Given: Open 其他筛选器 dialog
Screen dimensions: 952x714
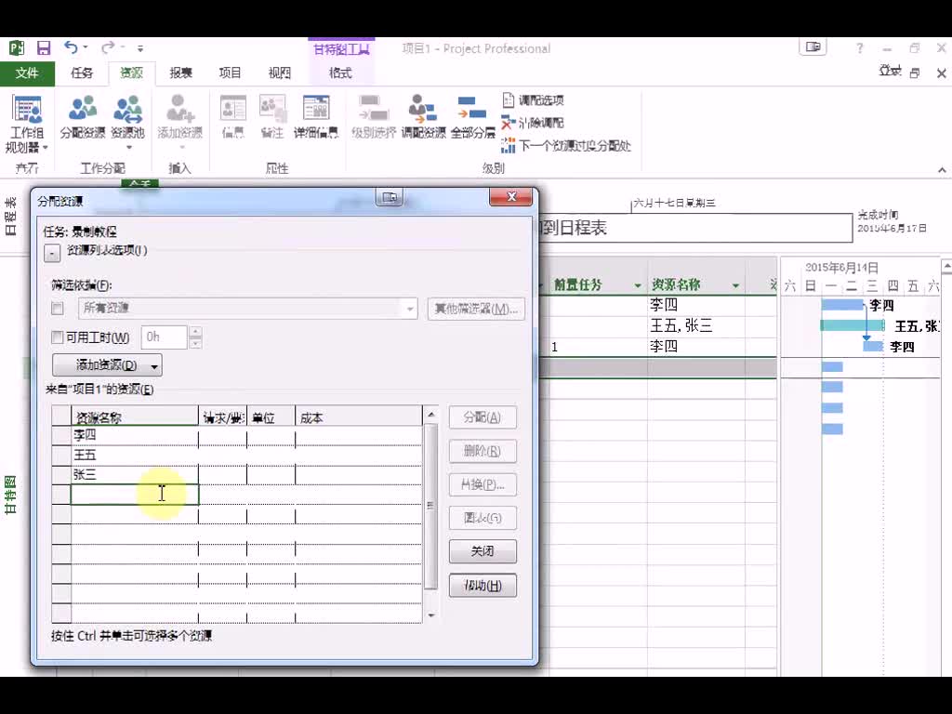Looking at the screenshot, I should tap(475, 308).
